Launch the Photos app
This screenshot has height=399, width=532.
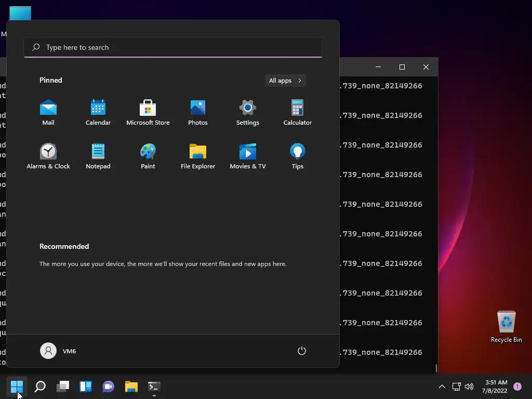[x=198, y=113]
